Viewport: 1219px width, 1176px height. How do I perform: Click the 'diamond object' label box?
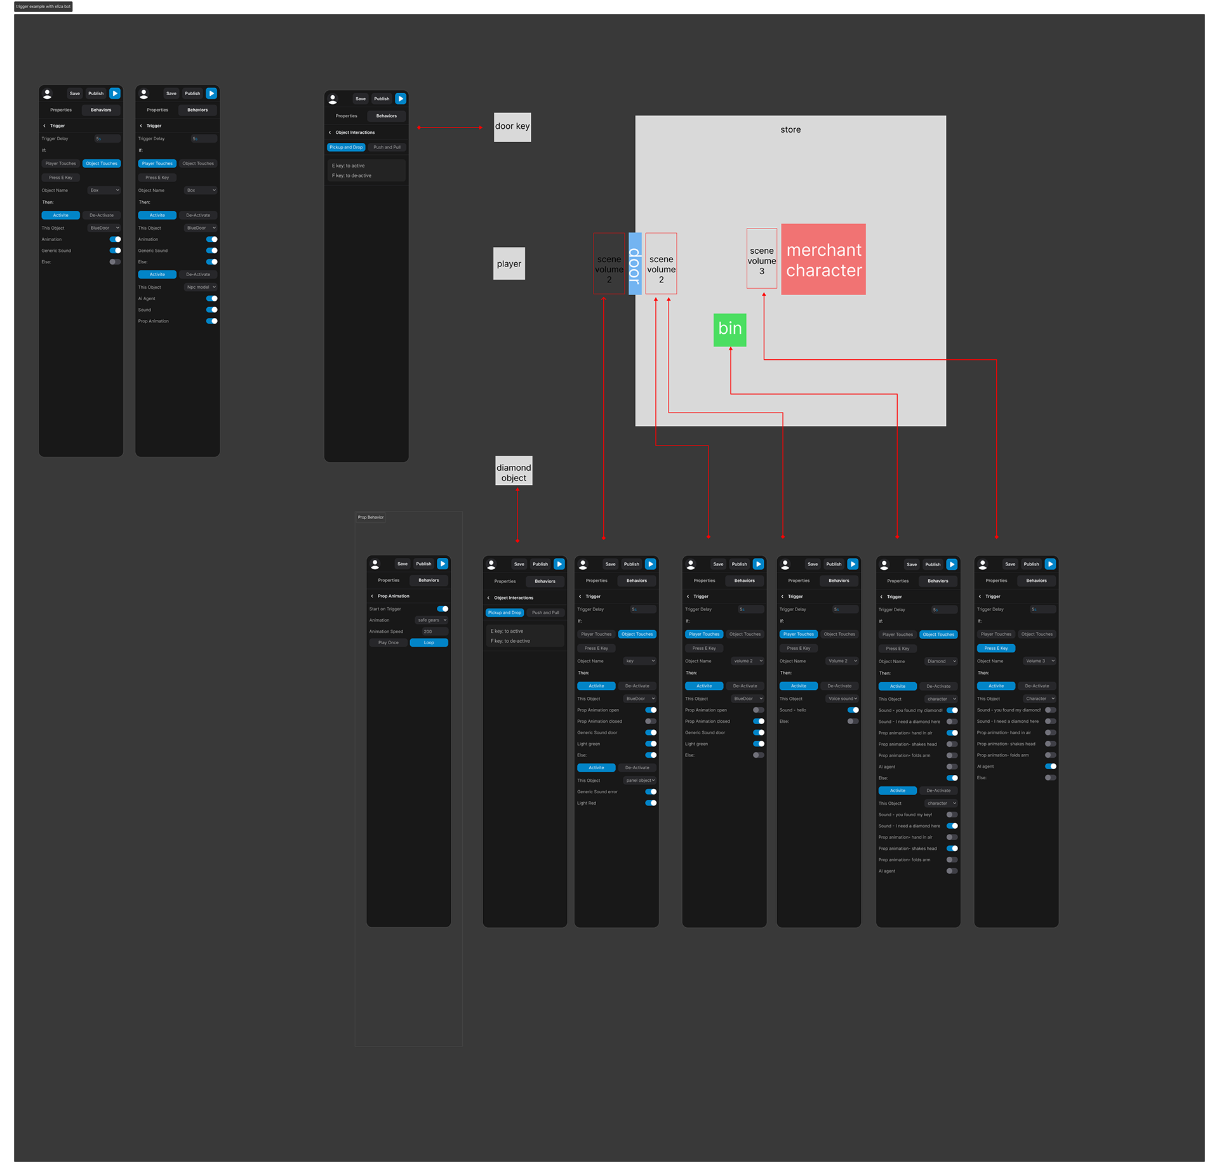pyautogui.click(x=514, y=471)
